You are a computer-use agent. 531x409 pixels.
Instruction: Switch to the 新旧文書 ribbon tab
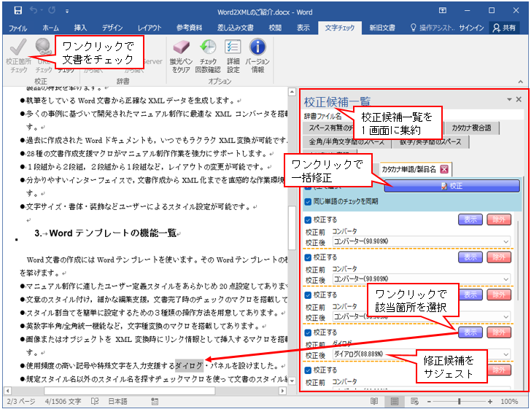click(x=381, y=28)
